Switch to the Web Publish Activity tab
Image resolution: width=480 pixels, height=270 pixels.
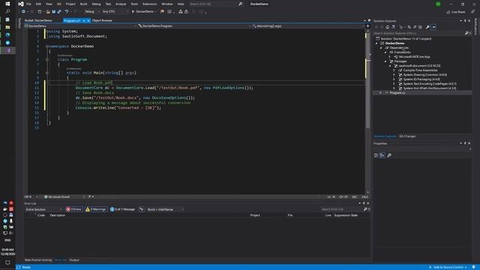click(38, 260)
